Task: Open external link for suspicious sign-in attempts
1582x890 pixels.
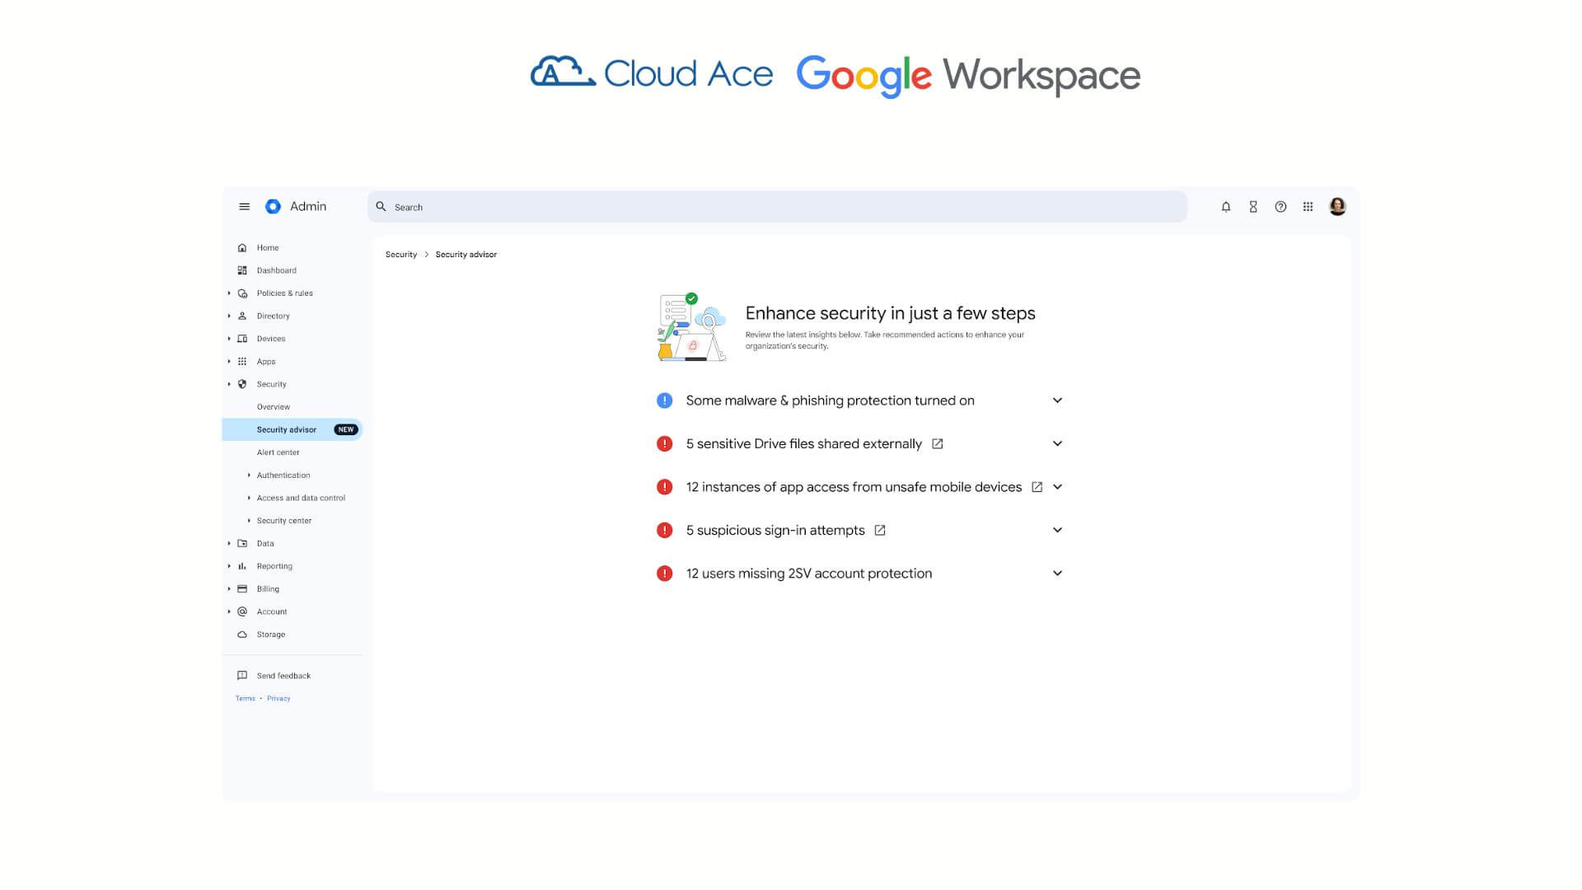Action: coord(880,531)
